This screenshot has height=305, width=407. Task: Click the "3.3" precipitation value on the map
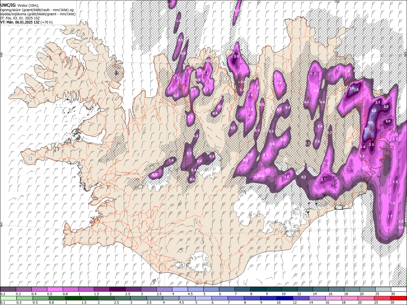click(386, 106)
